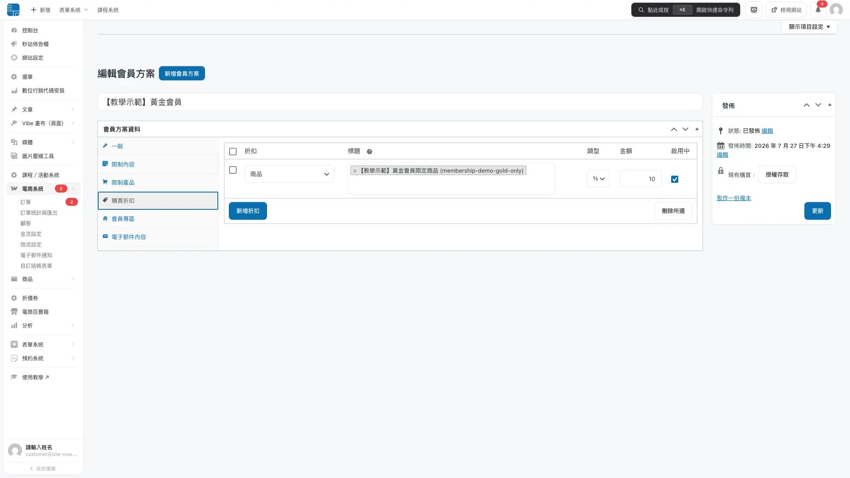Click the plan title field 【教學示範】黃金會員
Image resolution: width=850 pixels, height=478 pixels.
coord(400,102)
